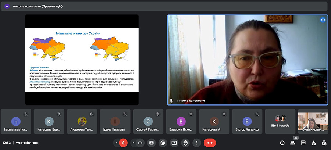Click muted mic icon on Людмила Тим... tile
Screen dimensions: 331x150
[92, 114]
